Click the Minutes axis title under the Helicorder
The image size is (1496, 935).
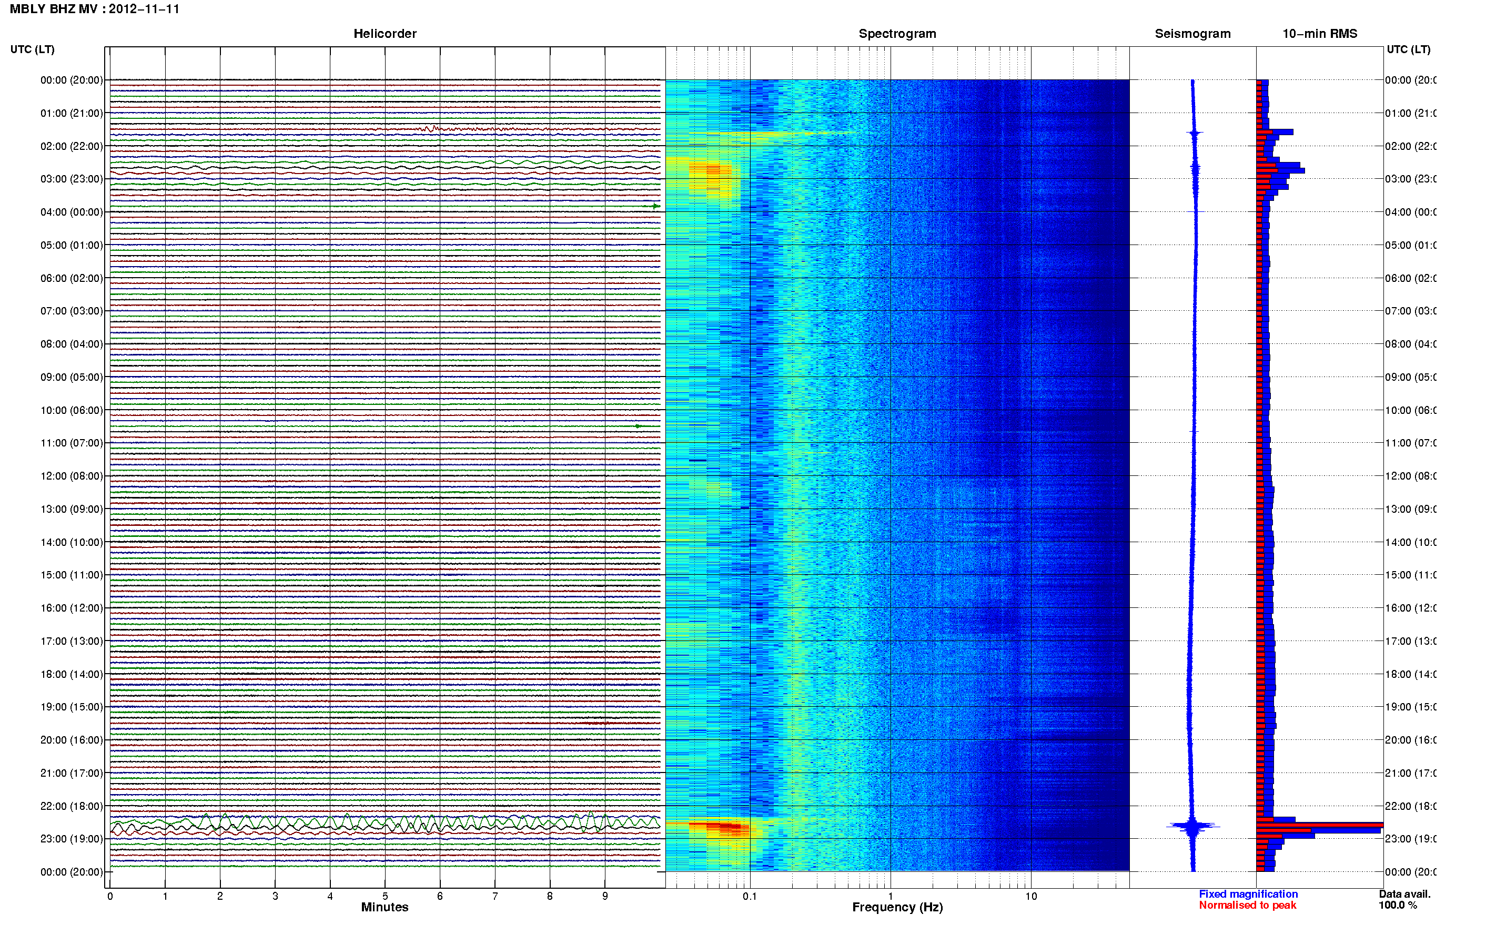pos(385,907)
